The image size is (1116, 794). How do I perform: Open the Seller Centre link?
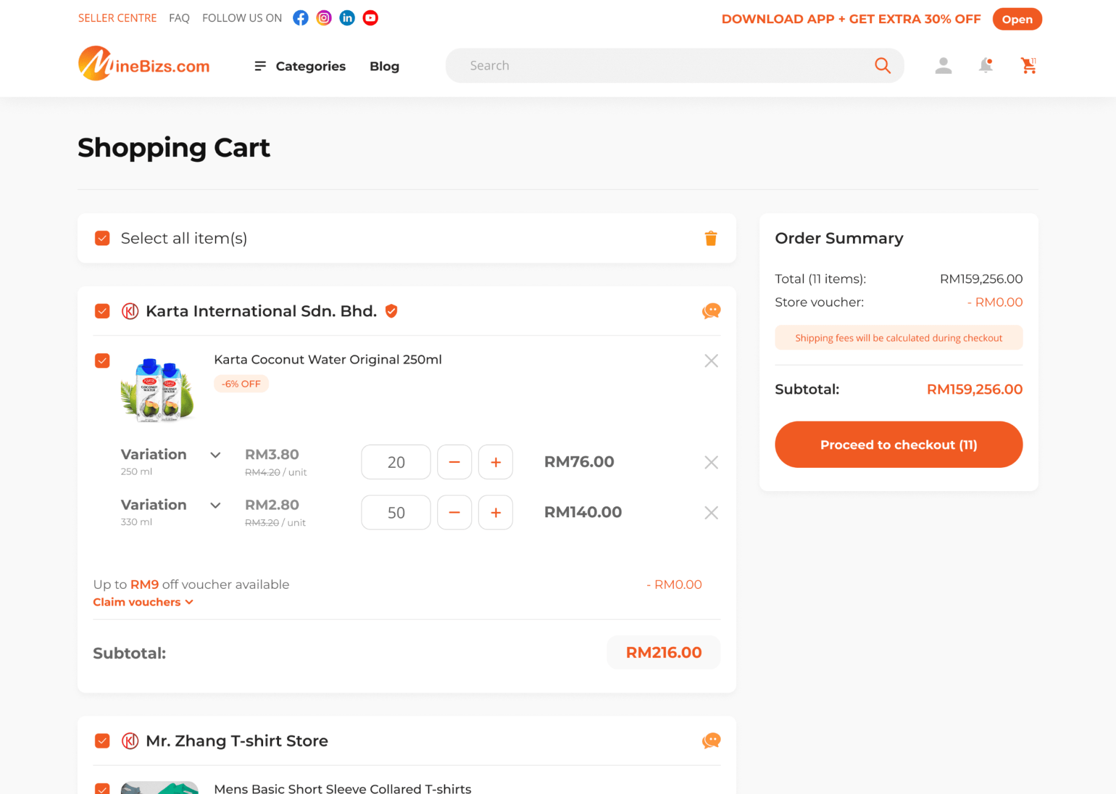pos(117,18)
